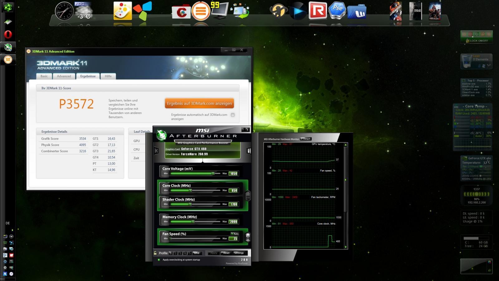The width and height of the screenshot is (499, 281).
Task: Click the Kombustor K button in Afterburner
Action: point(157,151)
